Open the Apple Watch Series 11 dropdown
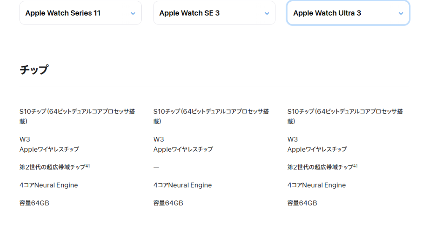The image size is (432, 230). 80,13
